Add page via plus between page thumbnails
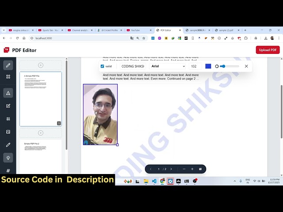283x212 pixels. tap(41, 133)
